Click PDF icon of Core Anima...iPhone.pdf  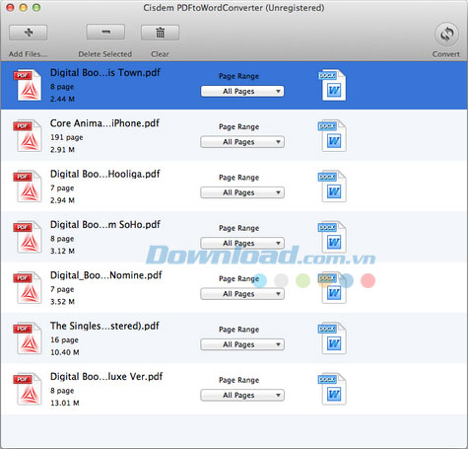(x=28, y=136)
